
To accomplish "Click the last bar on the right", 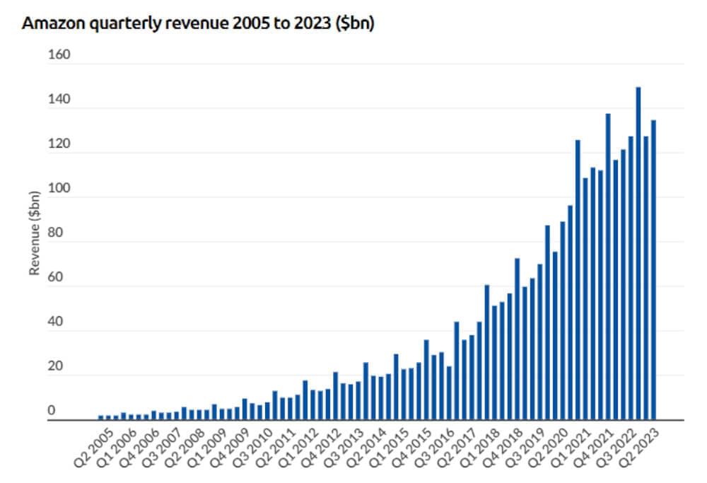I will pos(653,269).
